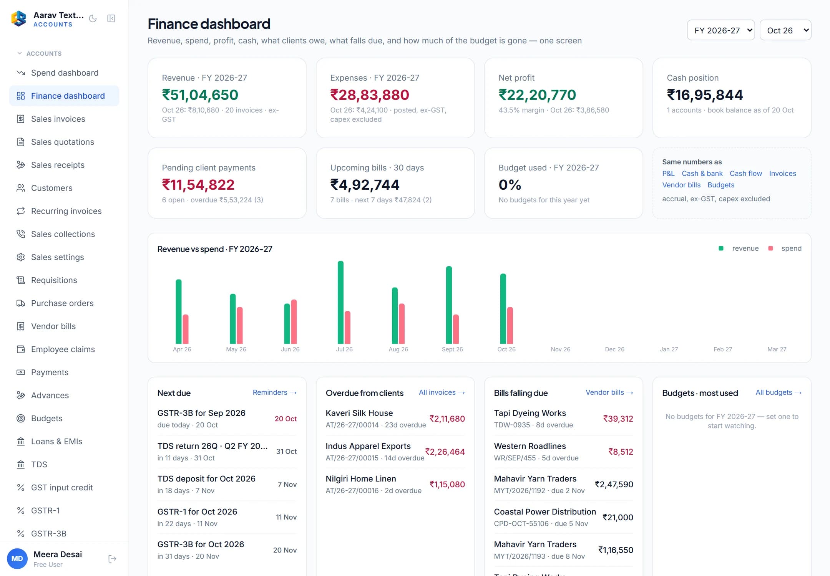The image size is (830, 576).
Task: Open Payments in sidebar
Action: (x=64, y=372)
